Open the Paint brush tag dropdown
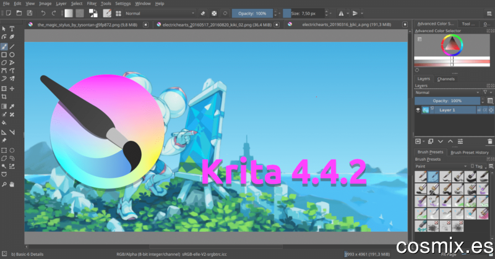 coord(441,166)
